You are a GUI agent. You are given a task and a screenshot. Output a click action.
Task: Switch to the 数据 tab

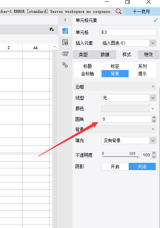[x=105, y=54]
